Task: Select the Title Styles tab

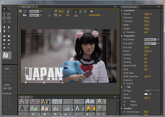Action: coord(25,97)
